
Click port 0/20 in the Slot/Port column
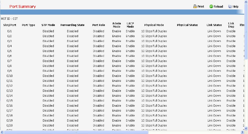pyautogui.click(x=9, y=125)
